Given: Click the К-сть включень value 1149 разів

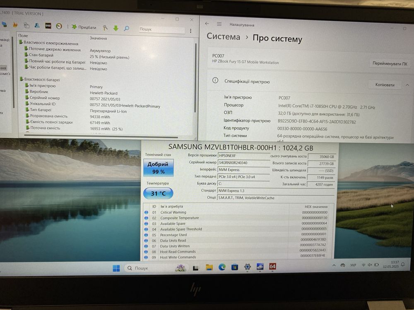Looking at the screenshot, I should point(322,178).
